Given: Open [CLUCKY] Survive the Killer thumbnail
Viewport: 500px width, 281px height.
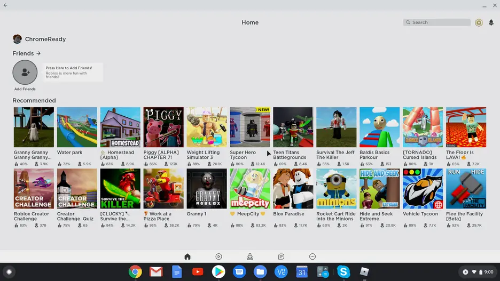Looking at the screenshot, I should 120,189.
